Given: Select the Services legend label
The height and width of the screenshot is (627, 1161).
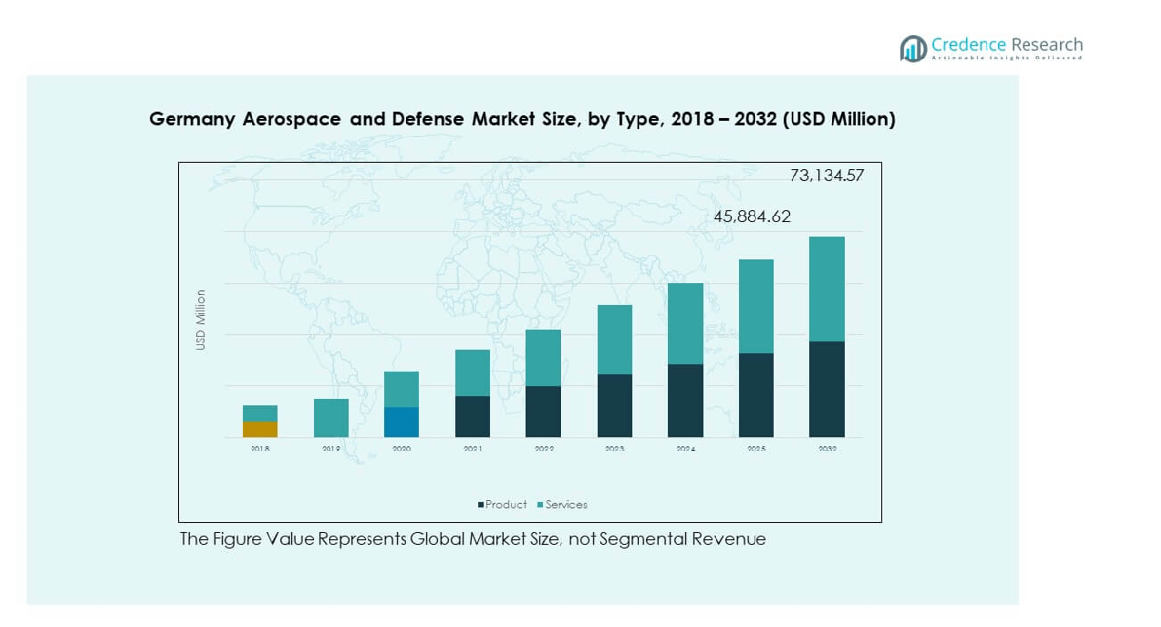Looking at the screenshot, I should click(x=565, y=505).
